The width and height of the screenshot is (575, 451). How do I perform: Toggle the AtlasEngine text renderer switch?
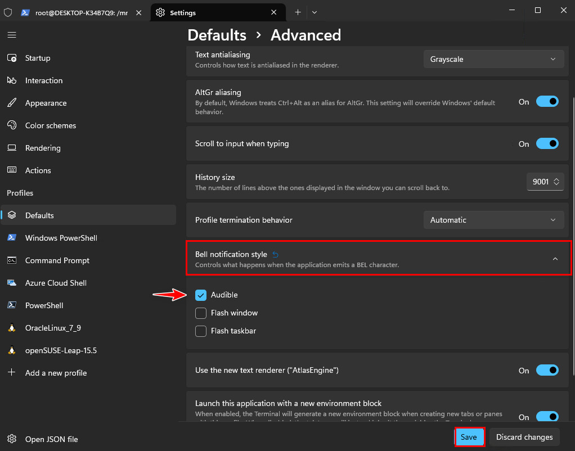coord(547,371)
